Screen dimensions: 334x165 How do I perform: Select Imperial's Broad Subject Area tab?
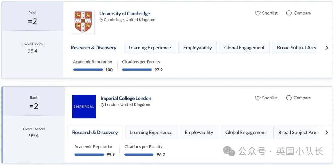pos(298,133)
